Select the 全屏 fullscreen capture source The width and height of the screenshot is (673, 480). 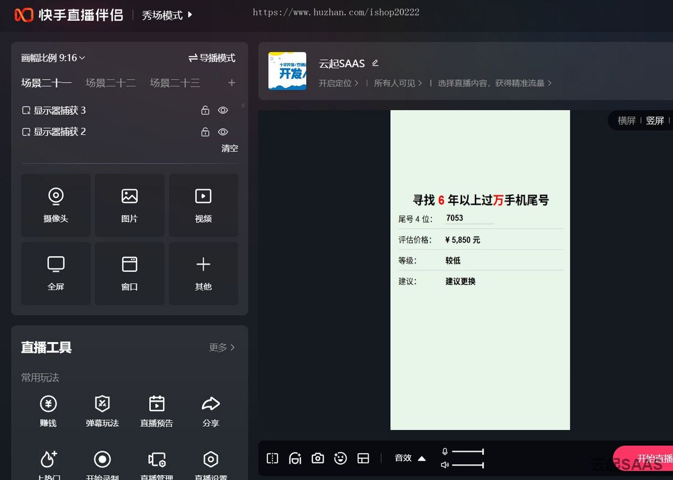tap(56, 273)
